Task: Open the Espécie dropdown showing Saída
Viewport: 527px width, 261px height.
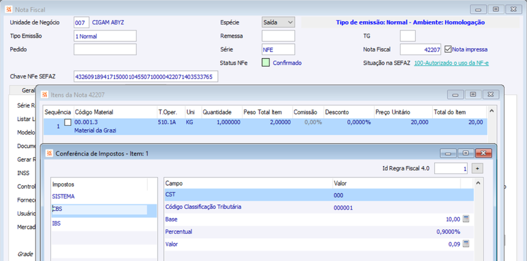Action: (x=278, y=22)
